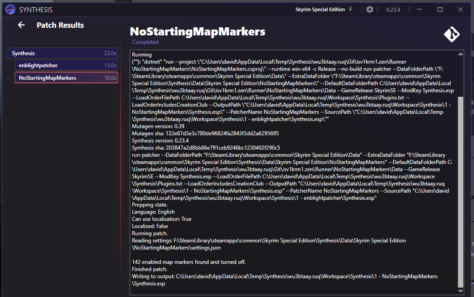Screen dimensions: 474x297
Task: Click the Synthesis app logo
Action: 10,10
